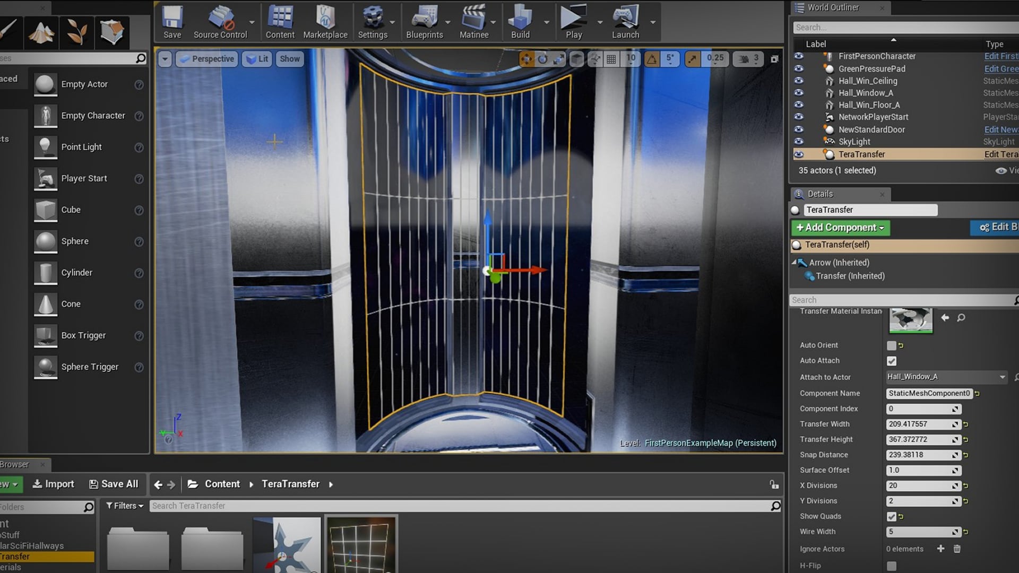The height and width of the screenshot is (573, 1019).
Task: Open the Marketplace toolbar icon
Action: 325,22
